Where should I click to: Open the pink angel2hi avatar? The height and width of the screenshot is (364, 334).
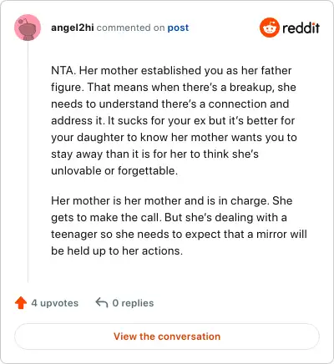point(28,28)
